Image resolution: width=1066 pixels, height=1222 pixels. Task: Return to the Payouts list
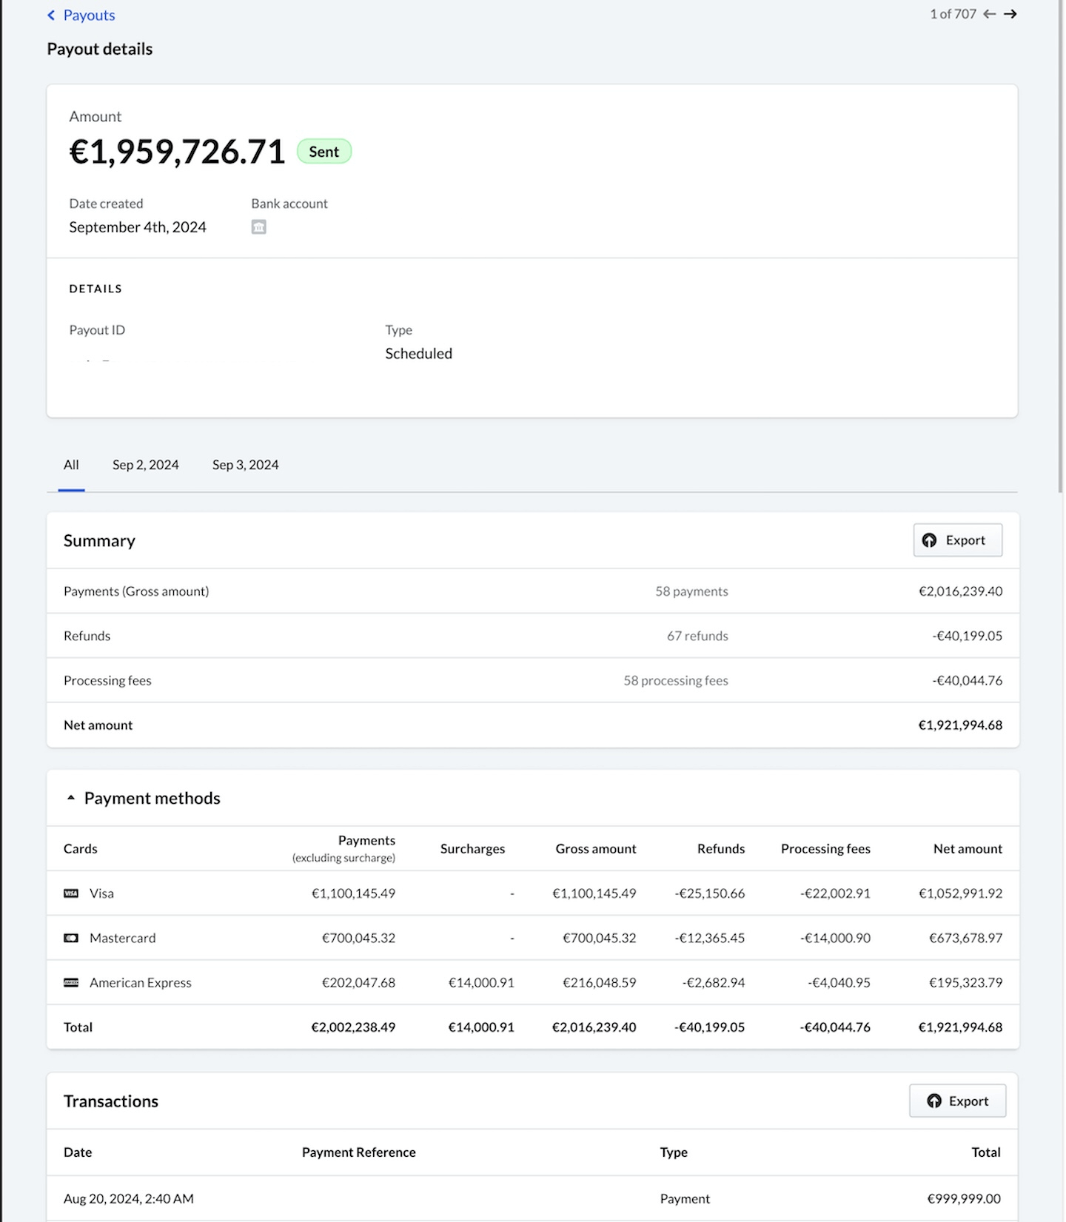click(x=89, y=16)
